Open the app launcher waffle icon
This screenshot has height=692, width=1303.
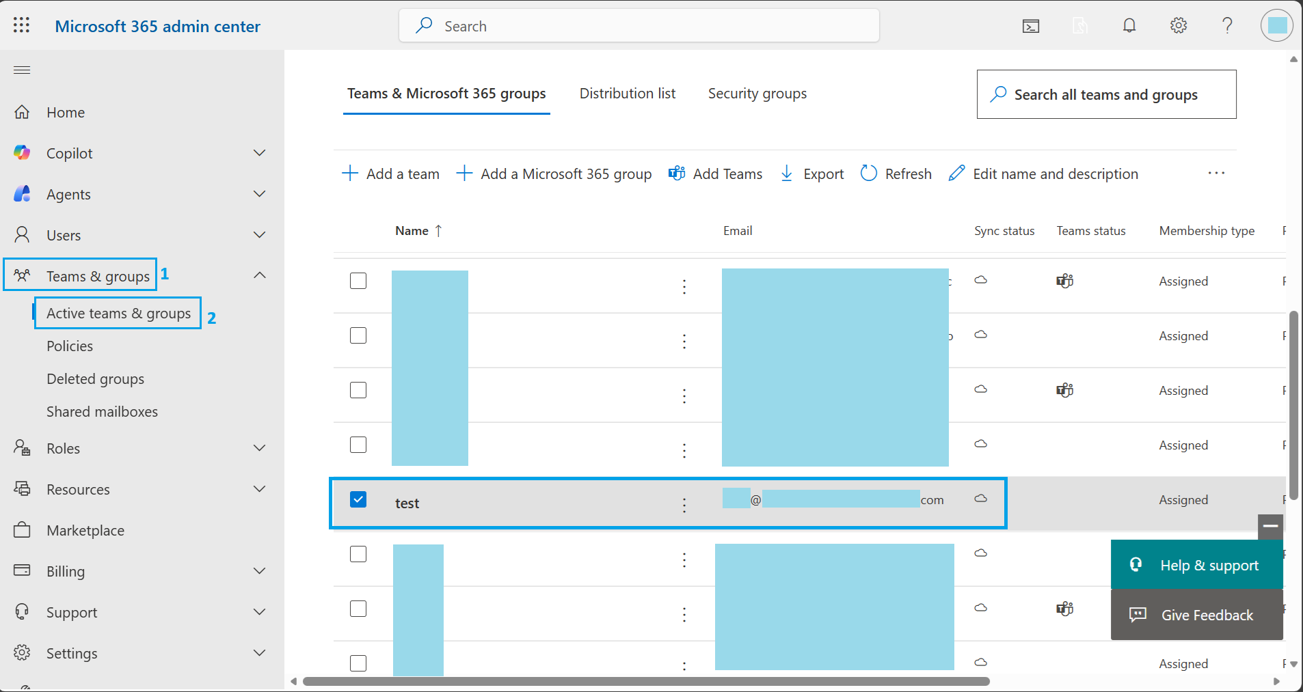[x=22, y=25]
